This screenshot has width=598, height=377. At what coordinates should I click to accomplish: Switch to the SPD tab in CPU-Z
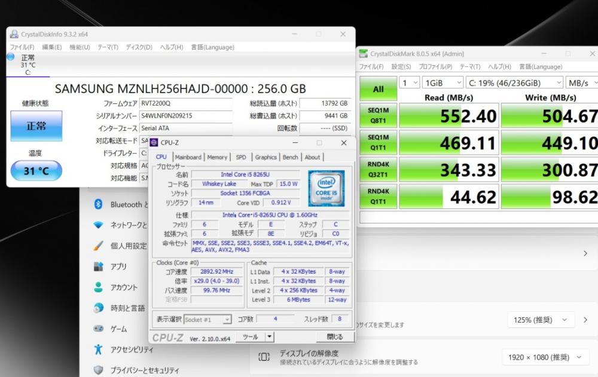[241, 157]
